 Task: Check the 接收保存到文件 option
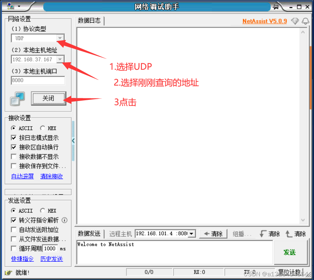coord(14,166)
